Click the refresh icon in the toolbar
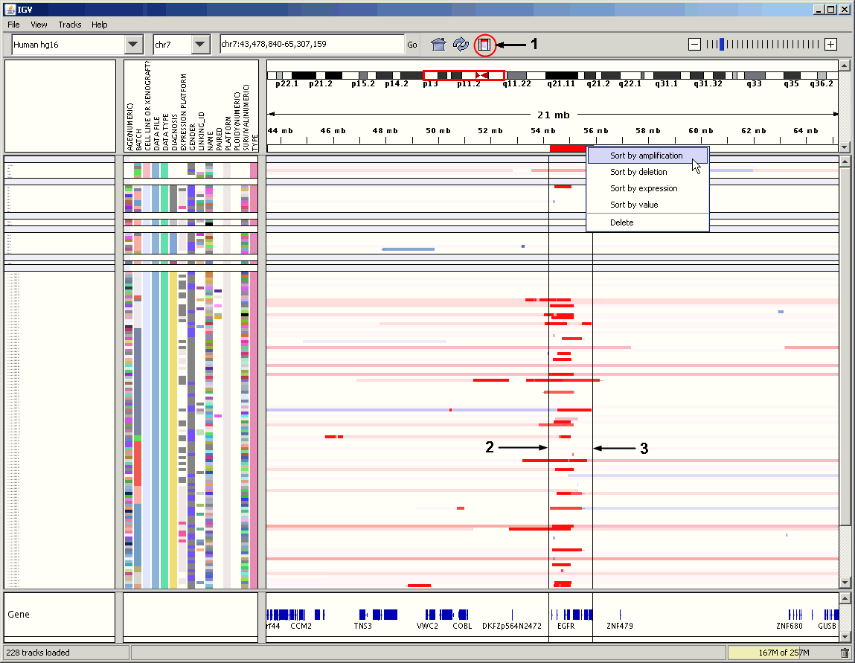Image resolution: width=855 pixels, height=663 pixels. (461, 45)
